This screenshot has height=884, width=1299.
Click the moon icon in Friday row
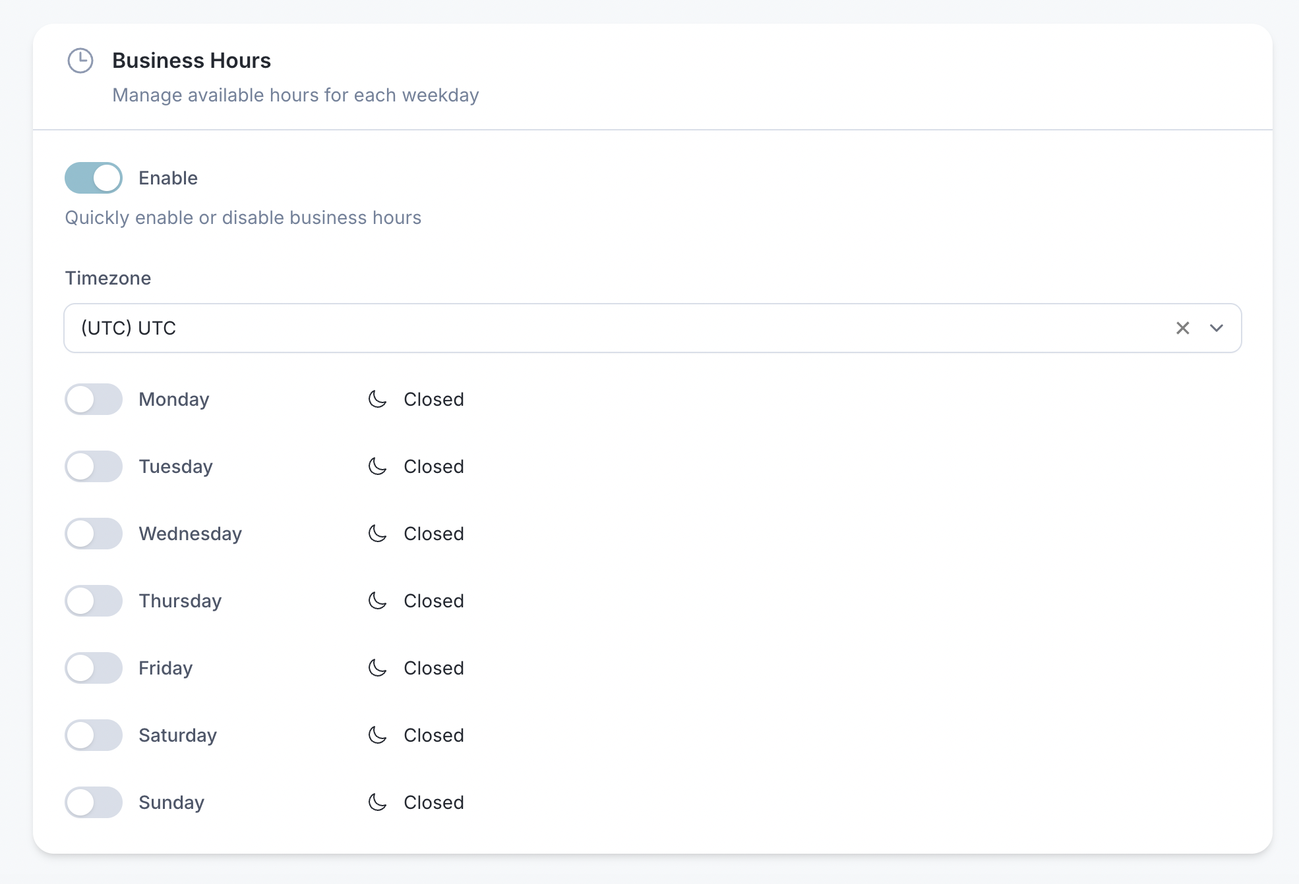[377, 668]
